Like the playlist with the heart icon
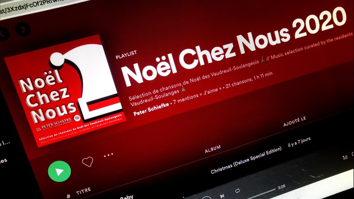The width and height of the screenshot is (354, 199). coord(88,161)
